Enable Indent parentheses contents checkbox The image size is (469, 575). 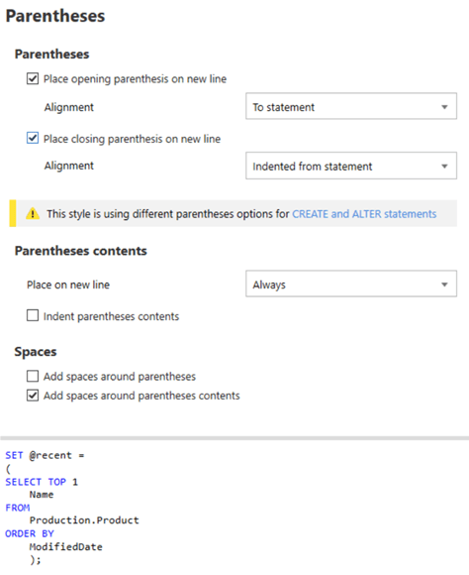pyautogui.click(x=33, y=315)
